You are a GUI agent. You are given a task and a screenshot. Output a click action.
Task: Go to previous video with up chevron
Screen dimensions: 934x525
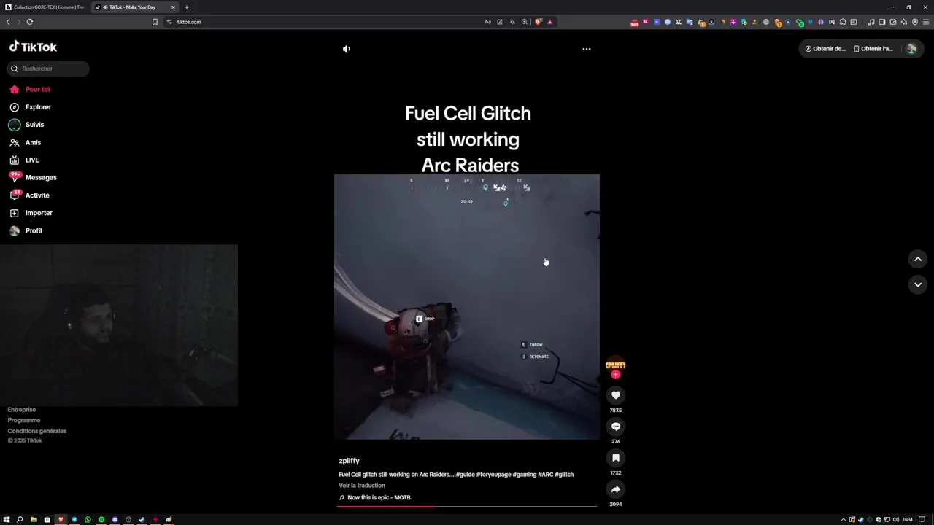click(x=918, y=259)
